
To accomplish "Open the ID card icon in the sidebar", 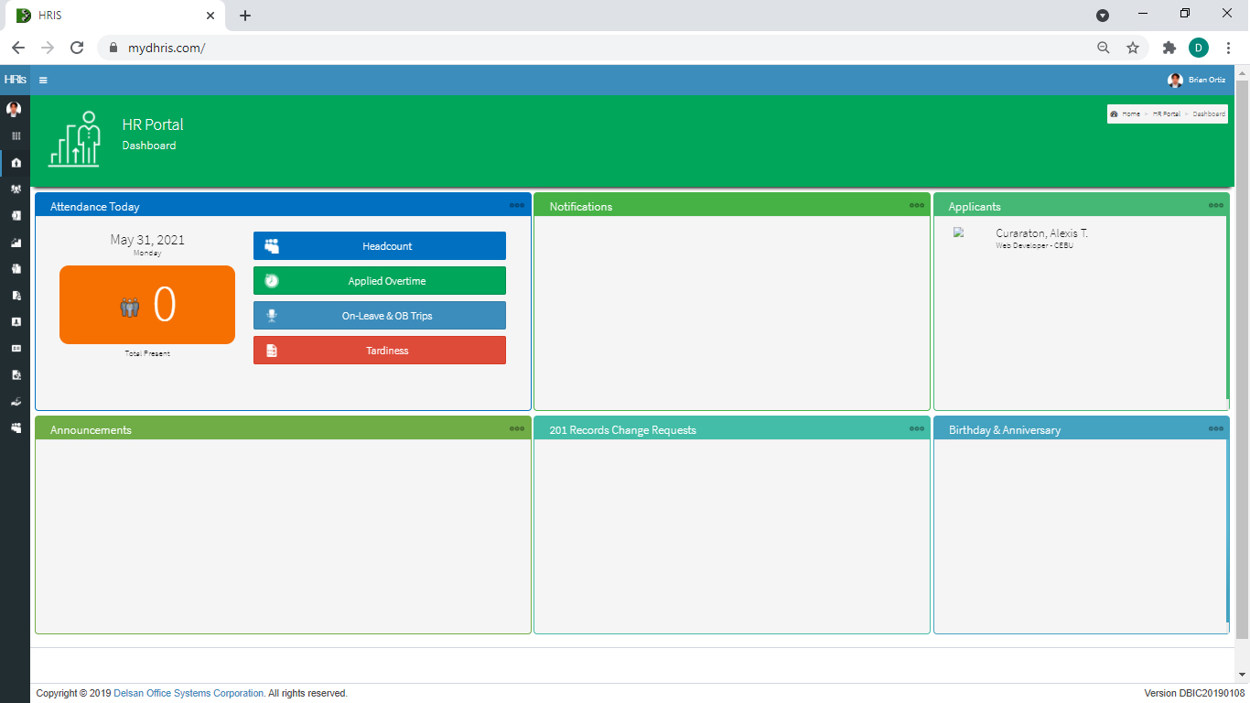I will tap(16, 349).
